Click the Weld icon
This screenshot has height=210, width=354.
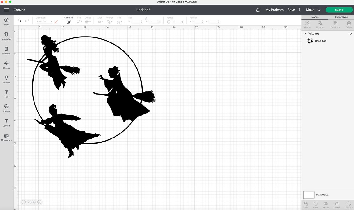[315, 204]
